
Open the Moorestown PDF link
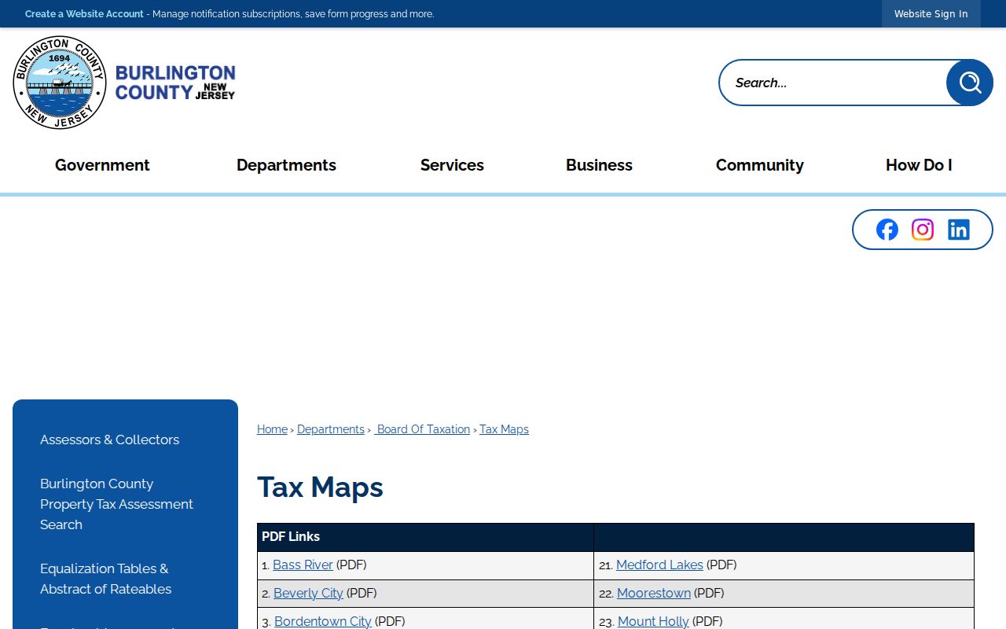(654, 593)
